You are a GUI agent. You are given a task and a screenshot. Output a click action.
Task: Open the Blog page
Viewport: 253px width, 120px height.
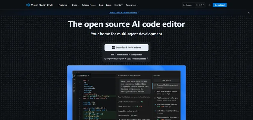pos(101,5)
